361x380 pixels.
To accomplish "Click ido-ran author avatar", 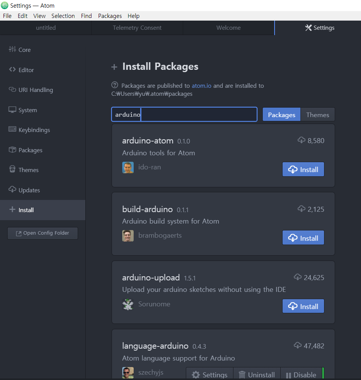I will point(128,167).
